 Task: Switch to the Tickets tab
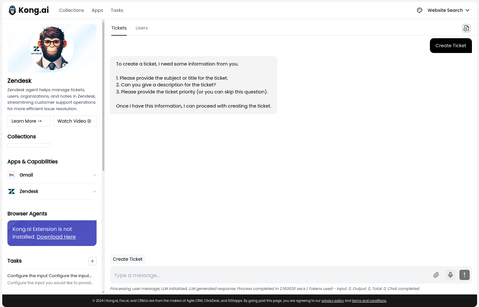(x=119, y=28)
